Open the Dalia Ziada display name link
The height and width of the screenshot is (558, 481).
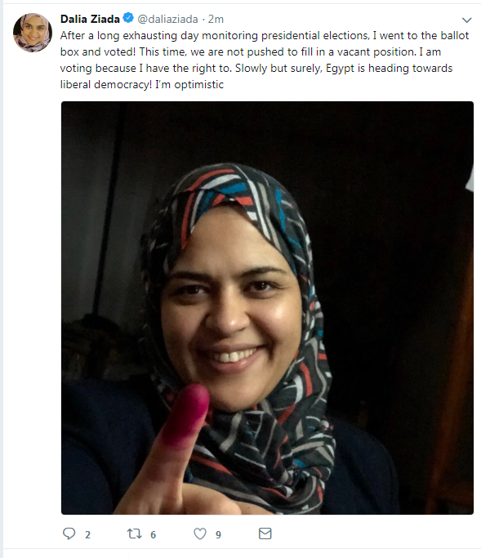click(90, 19)
